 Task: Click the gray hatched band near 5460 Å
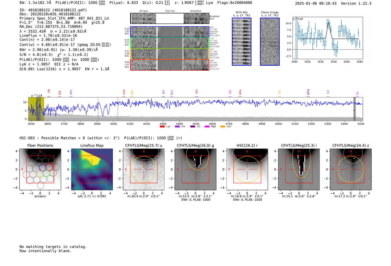click(355, 109)
